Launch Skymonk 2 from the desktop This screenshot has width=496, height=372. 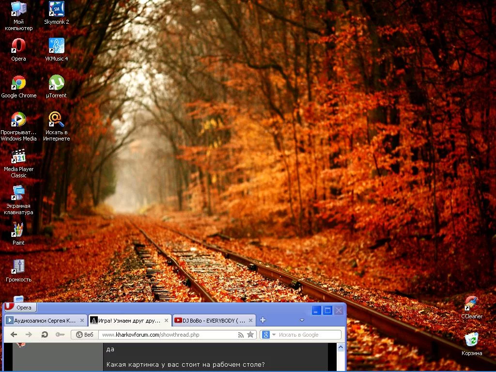pyautogui.click(x=57, y=13)
